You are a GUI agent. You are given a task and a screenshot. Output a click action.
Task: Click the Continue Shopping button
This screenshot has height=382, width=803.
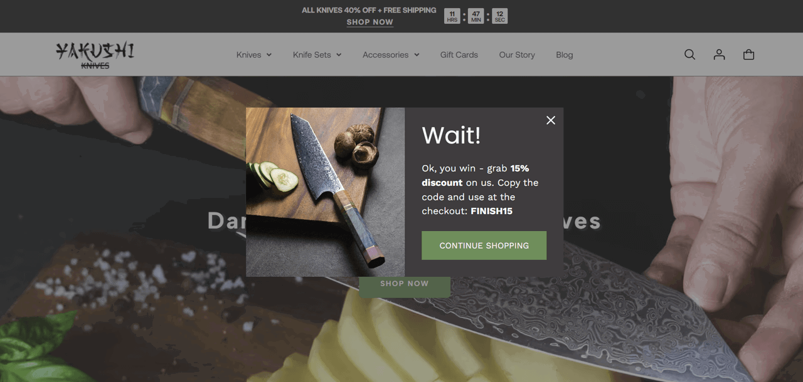tap(484, 245)
